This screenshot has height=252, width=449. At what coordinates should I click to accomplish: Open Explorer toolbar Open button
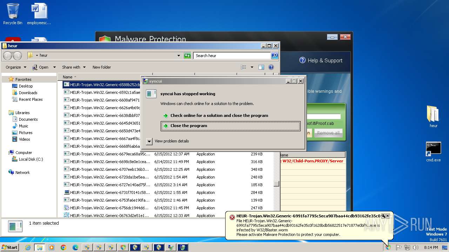click(40, 67)
